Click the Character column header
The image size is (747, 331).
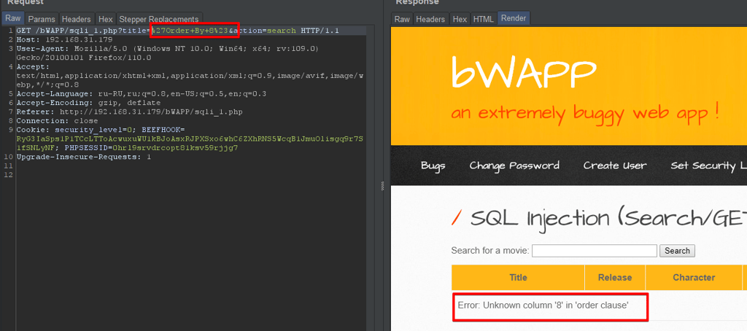[x=694, y=278]
